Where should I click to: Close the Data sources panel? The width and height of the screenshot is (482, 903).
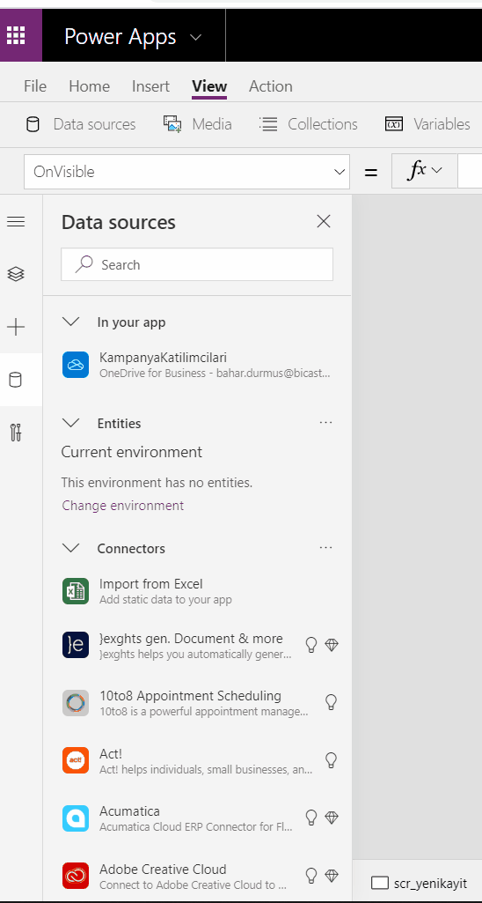point(324,221)
